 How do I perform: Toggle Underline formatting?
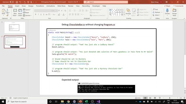point(41,14)
